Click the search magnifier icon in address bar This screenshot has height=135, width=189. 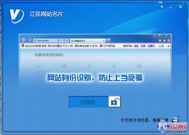[58, 40]
